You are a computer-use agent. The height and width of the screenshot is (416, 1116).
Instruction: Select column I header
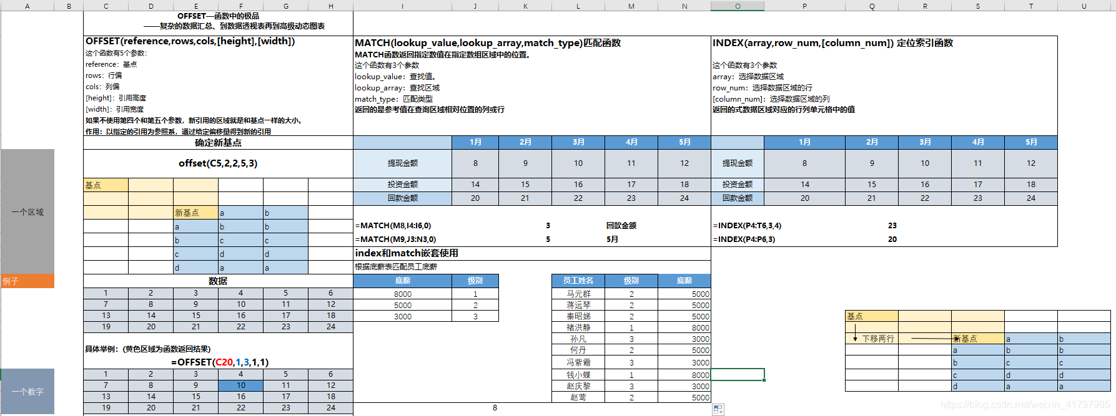click(403, 6)
